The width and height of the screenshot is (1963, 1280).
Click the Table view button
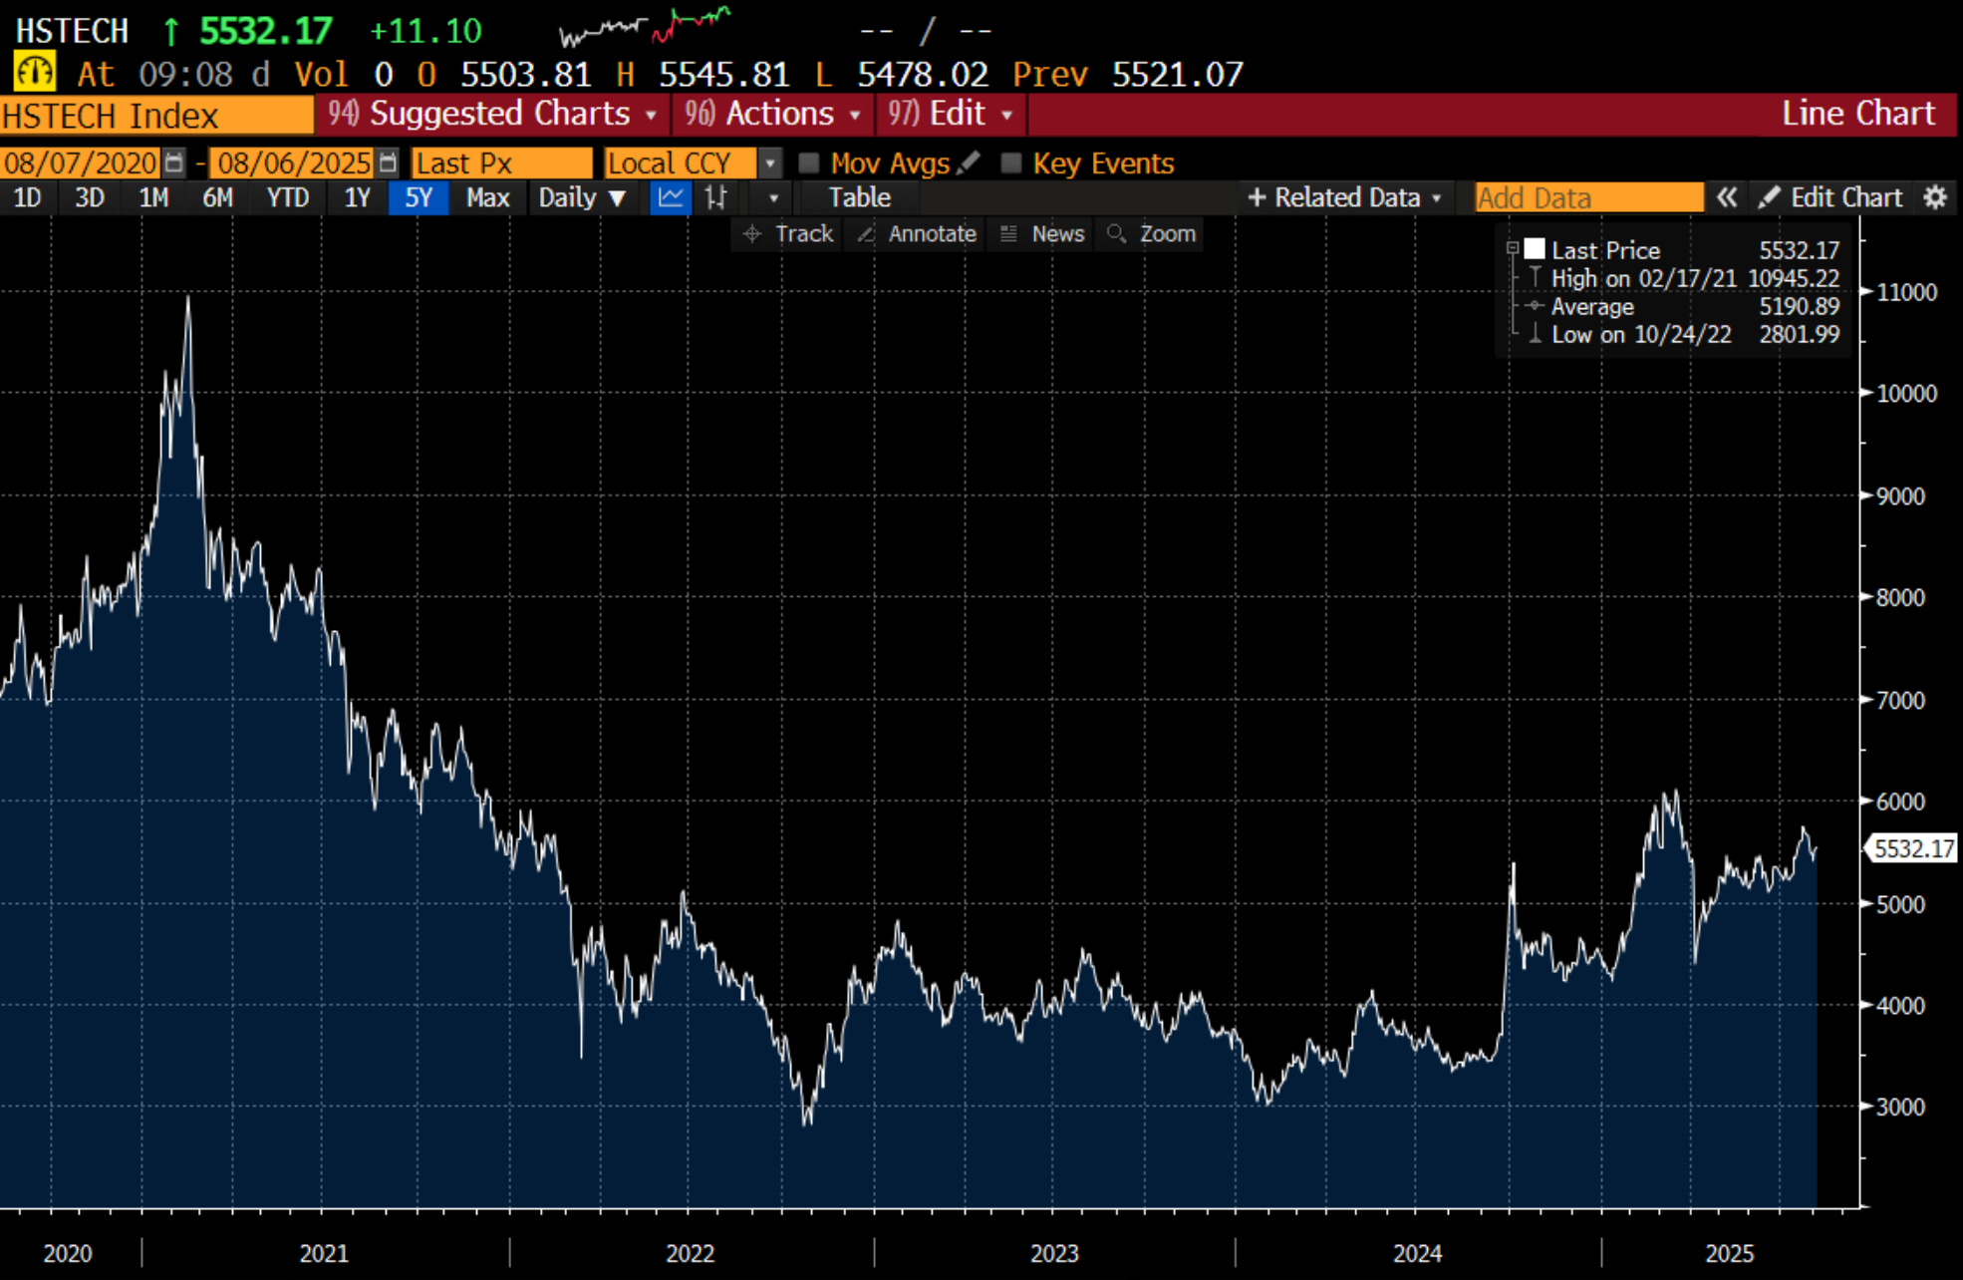(x=859, y=197)
